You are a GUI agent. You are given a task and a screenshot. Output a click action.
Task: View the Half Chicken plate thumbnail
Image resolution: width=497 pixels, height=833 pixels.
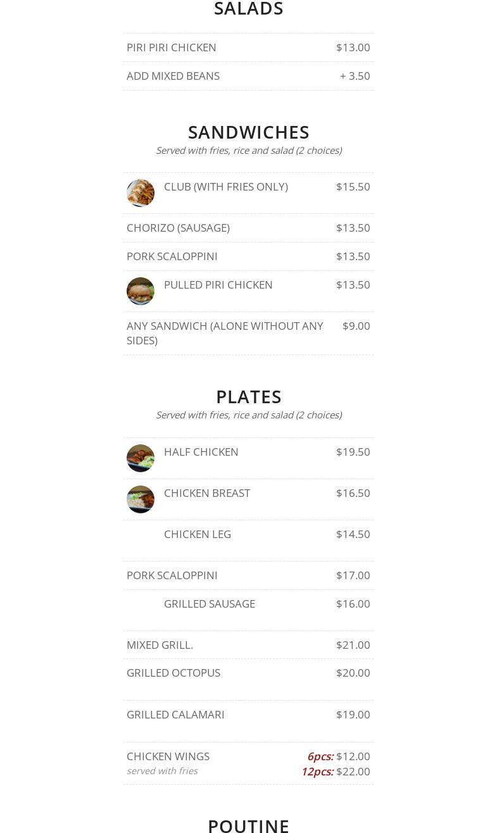pos(141,458)
